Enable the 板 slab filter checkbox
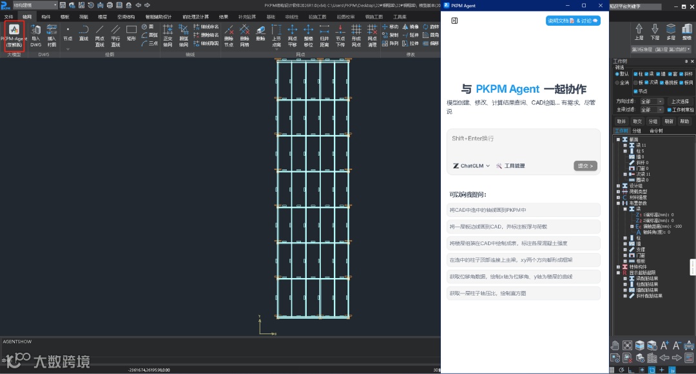 point(635,82)
